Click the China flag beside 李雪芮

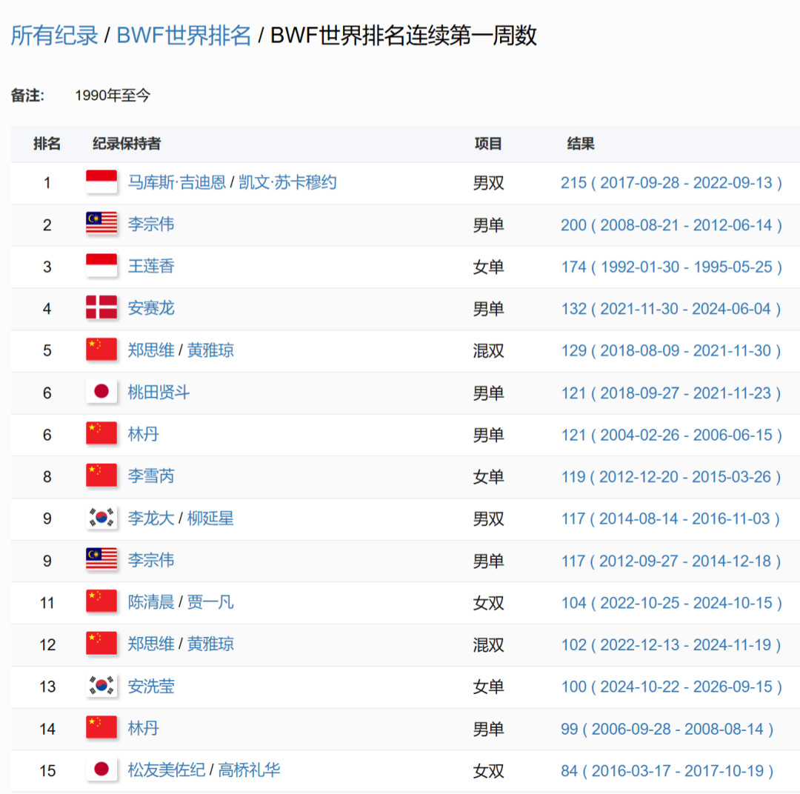click(101, 476)
